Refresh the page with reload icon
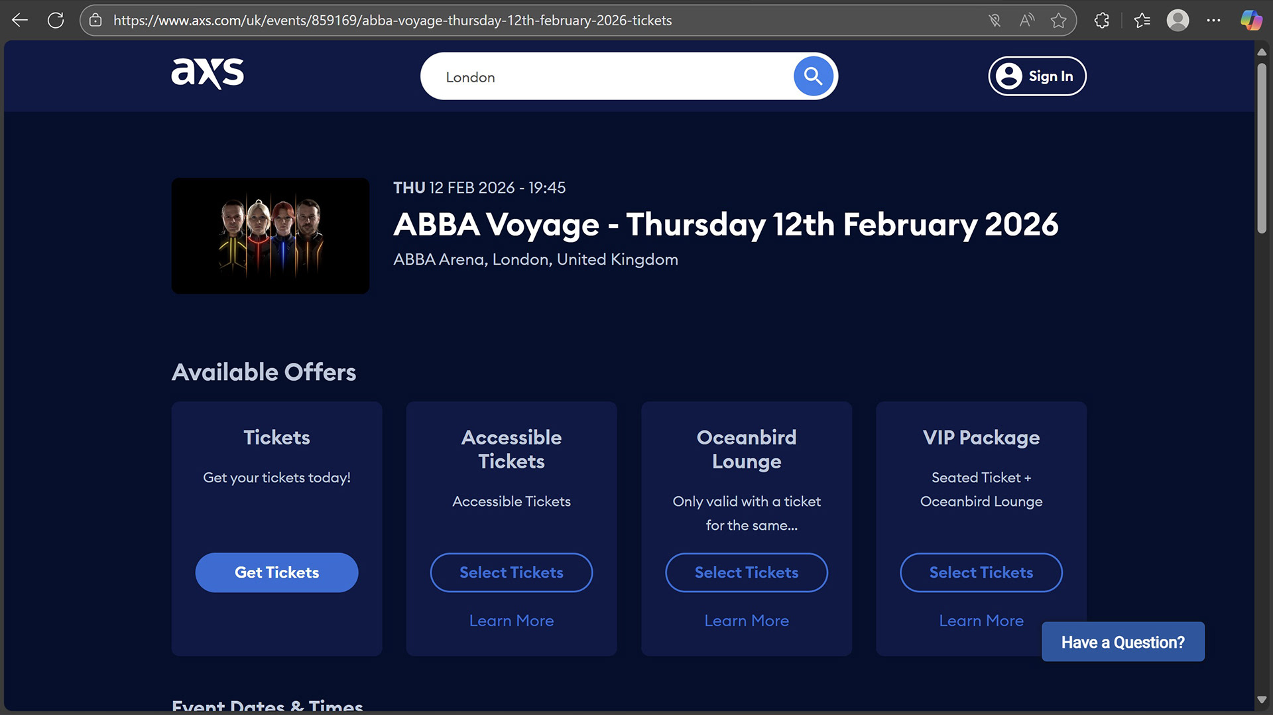The width and height of the screenshot is (1273, 715). (56, 20)
